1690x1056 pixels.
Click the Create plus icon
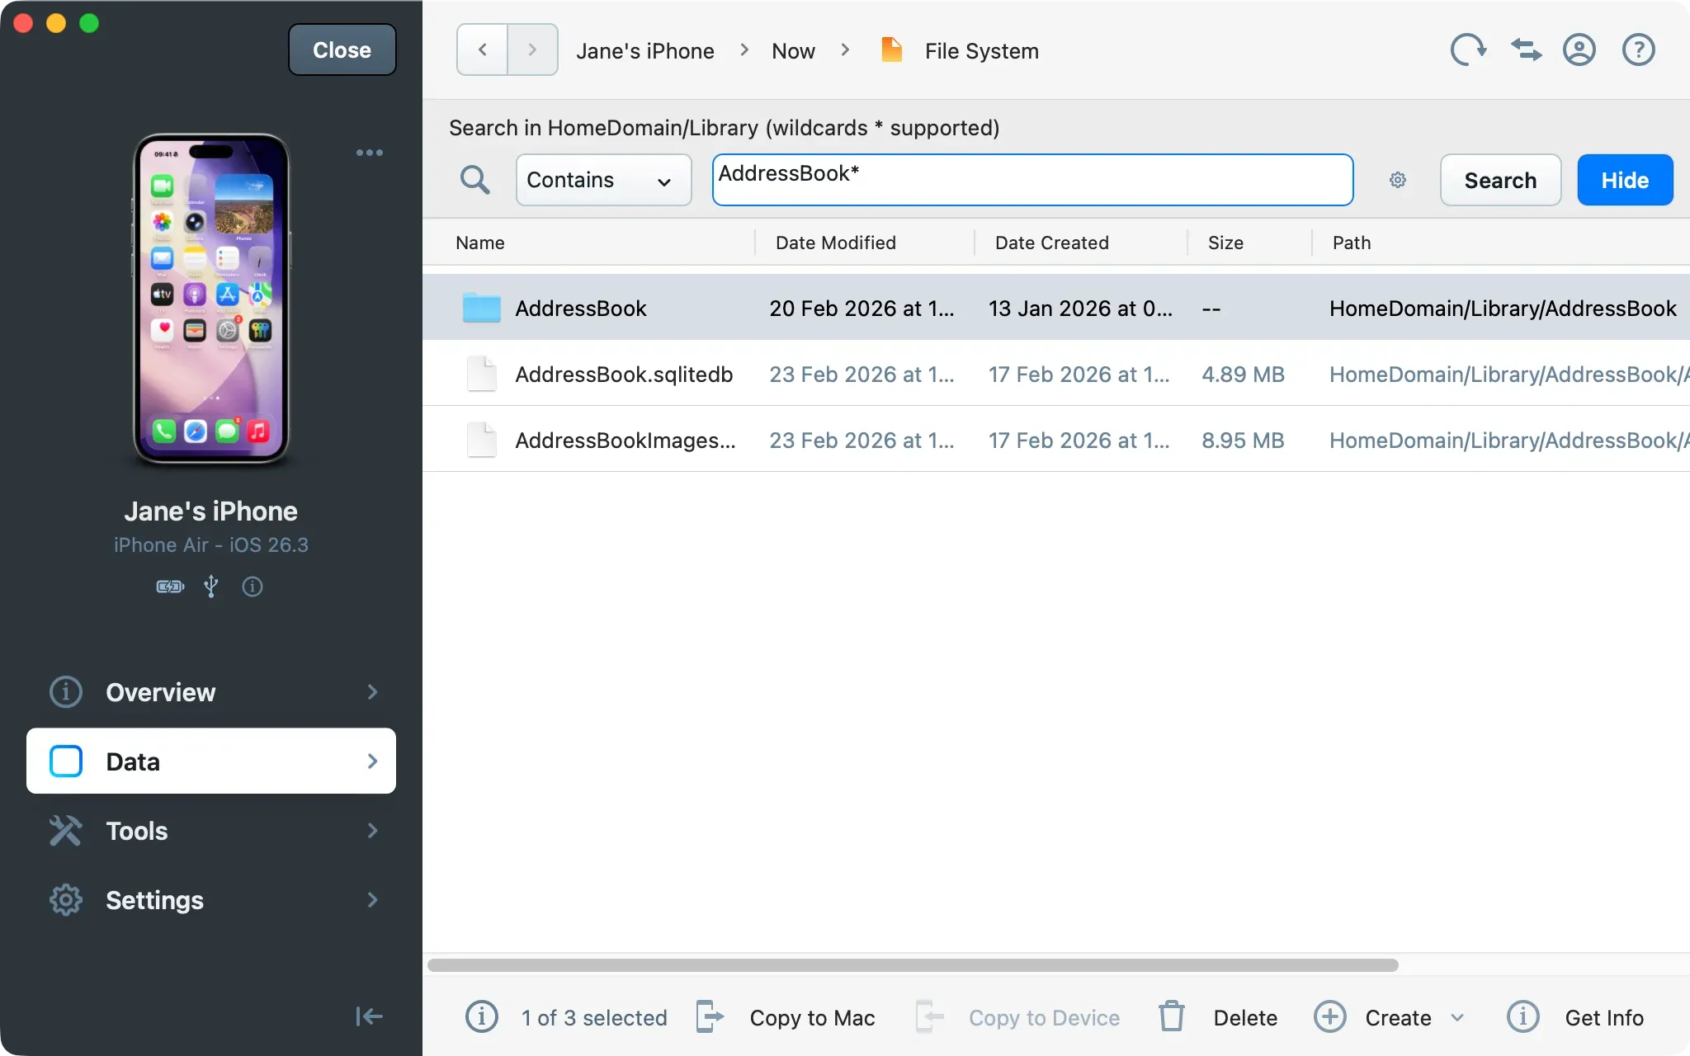[x=1329, y=1017]
